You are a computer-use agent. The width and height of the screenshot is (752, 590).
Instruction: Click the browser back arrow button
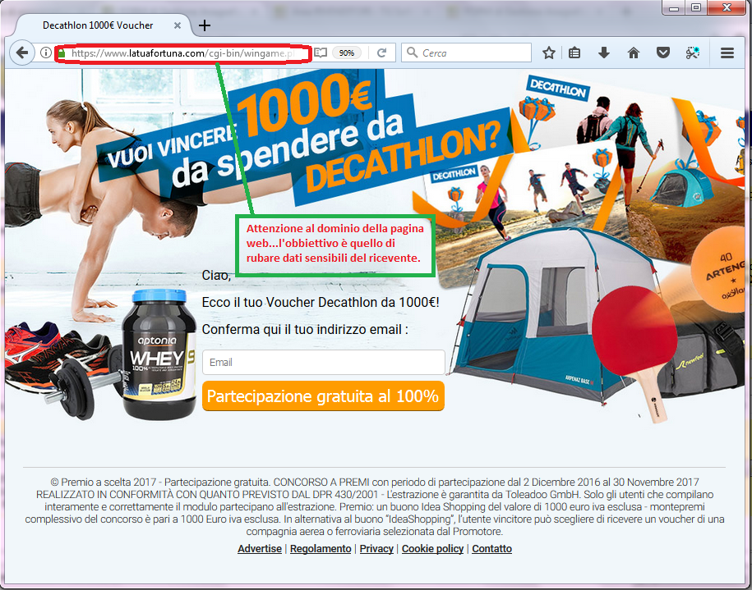[x=22, y=53]
